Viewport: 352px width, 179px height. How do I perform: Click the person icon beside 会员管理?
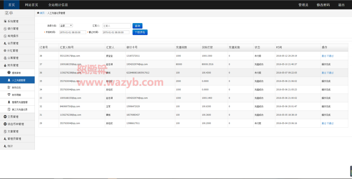click(5, 43)
